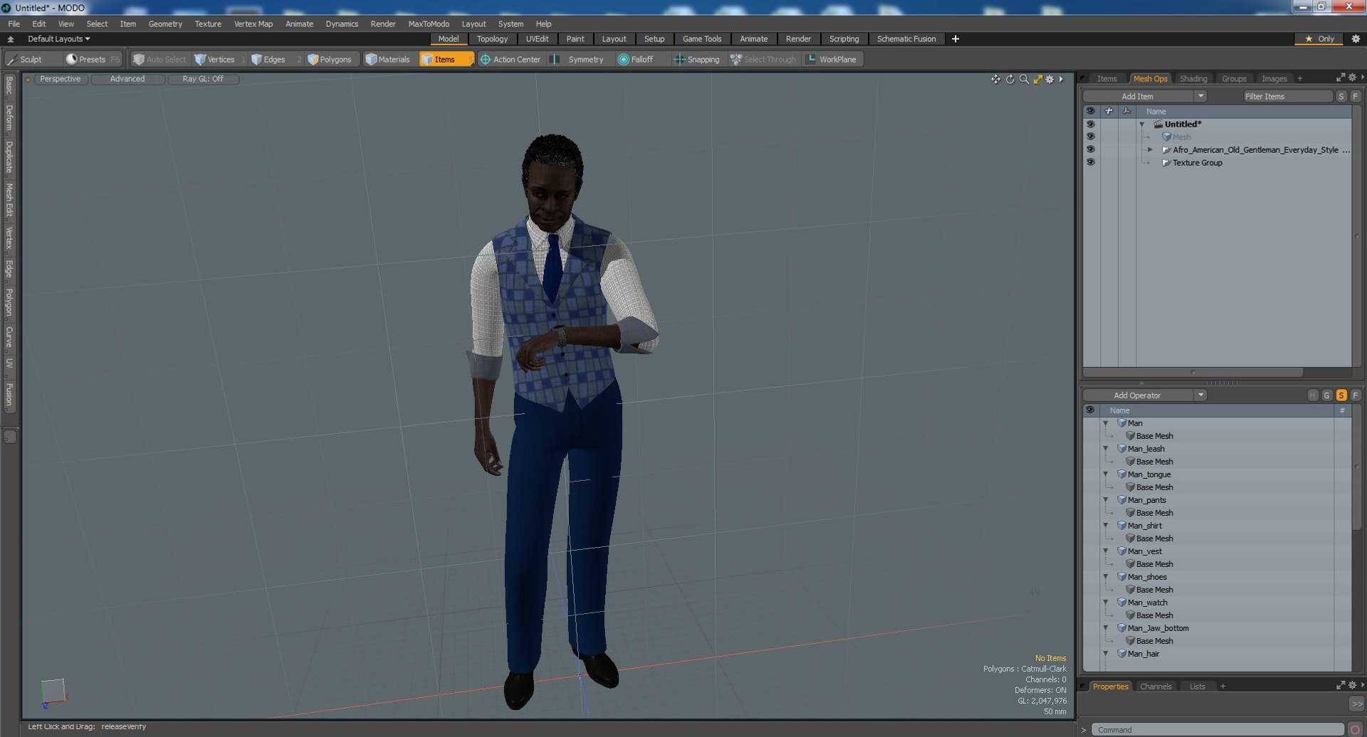Open the Add Item dropdown arrow

pyautogui.click(x=1201, y=96)
